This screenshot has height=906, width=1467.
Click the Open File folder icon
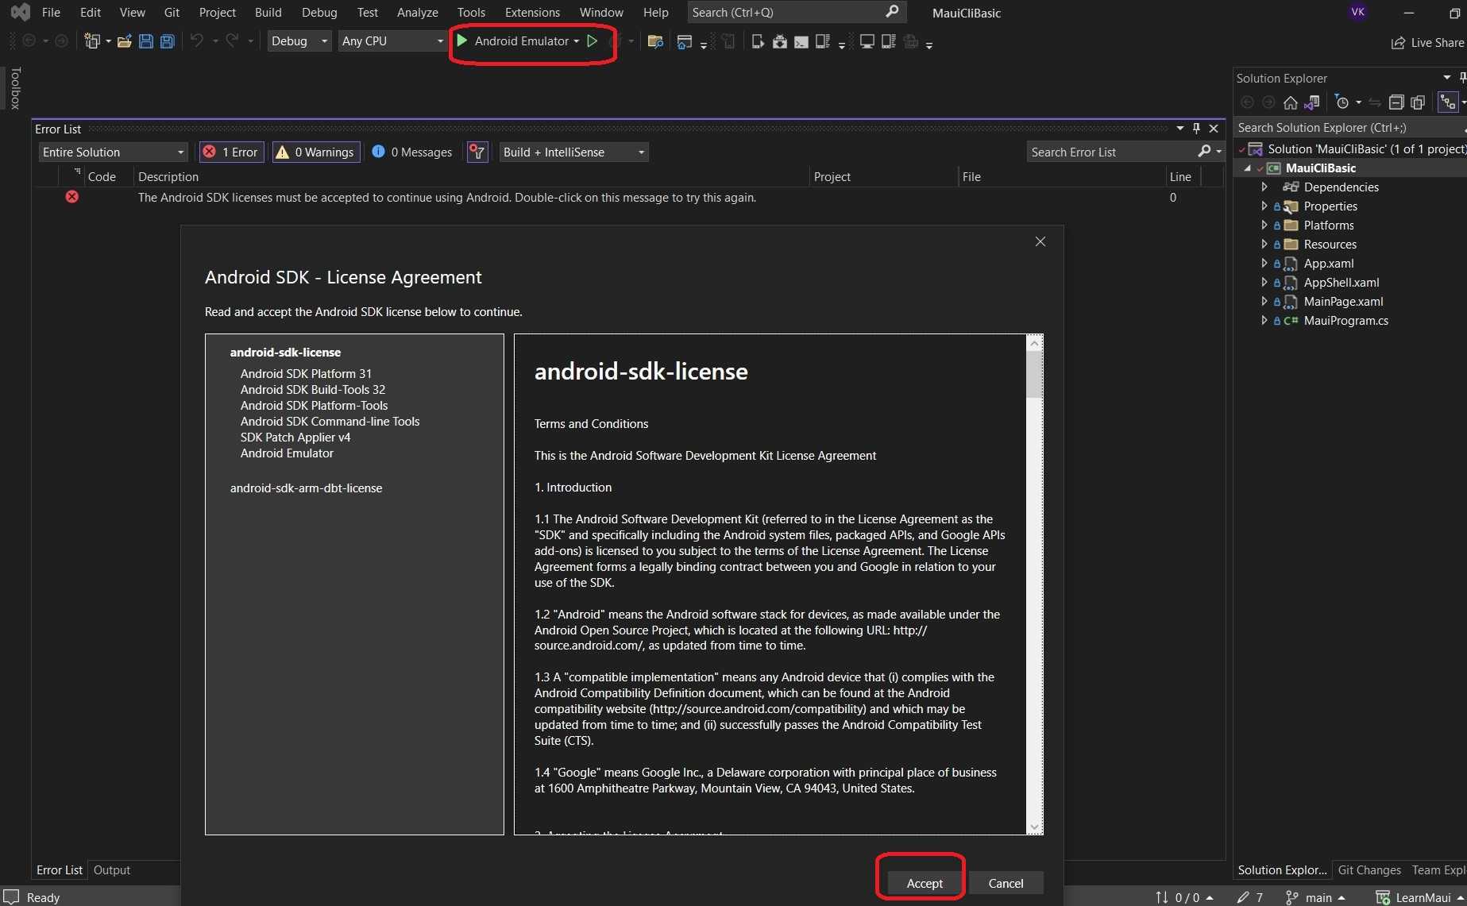(x=125, y=41)
